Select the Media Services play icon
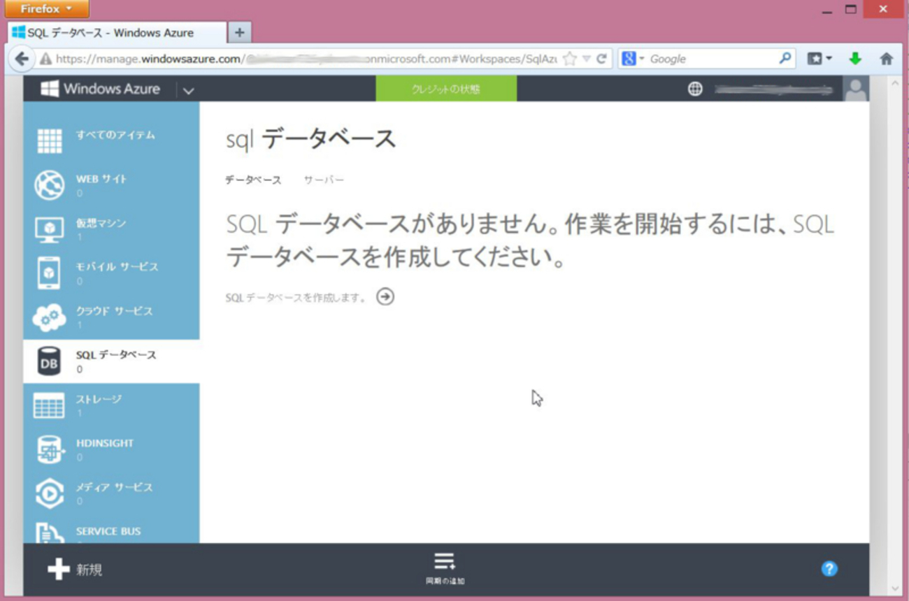The image size is (909, 601). pos(49,493)
